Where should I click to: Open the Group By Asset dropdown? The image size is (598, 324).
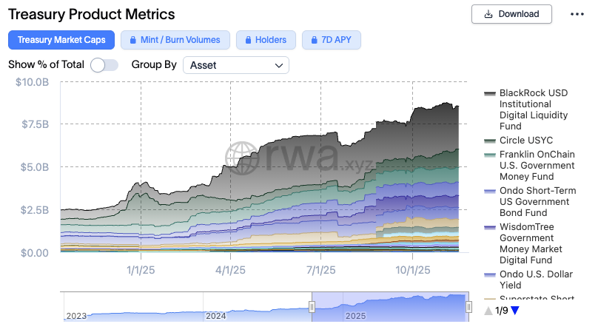click(235, 65)
